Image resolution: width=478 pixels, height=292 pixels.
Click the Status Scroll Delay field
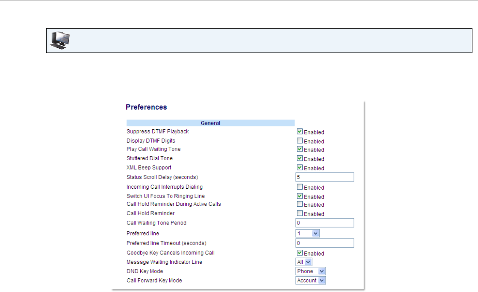click(325, 177)
